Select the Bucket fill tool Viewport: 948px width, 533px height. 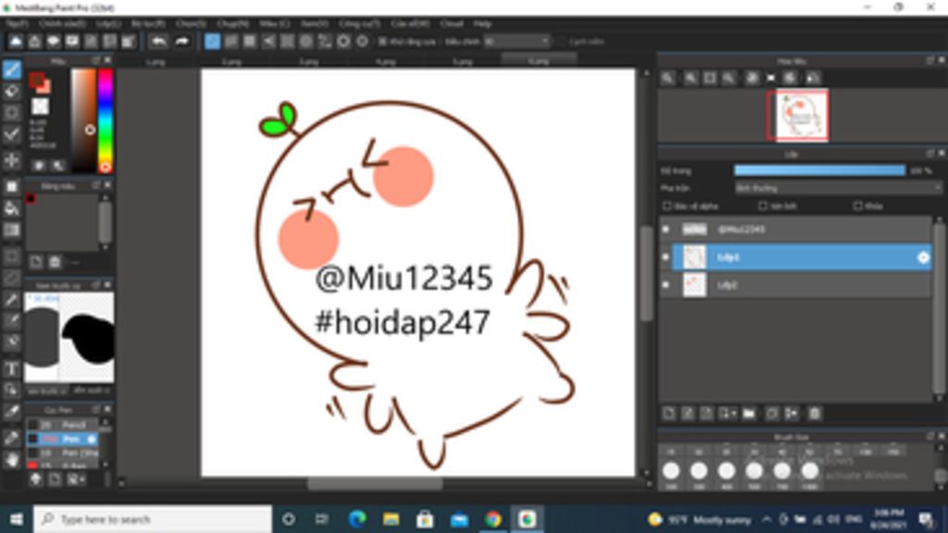point(11,208)
